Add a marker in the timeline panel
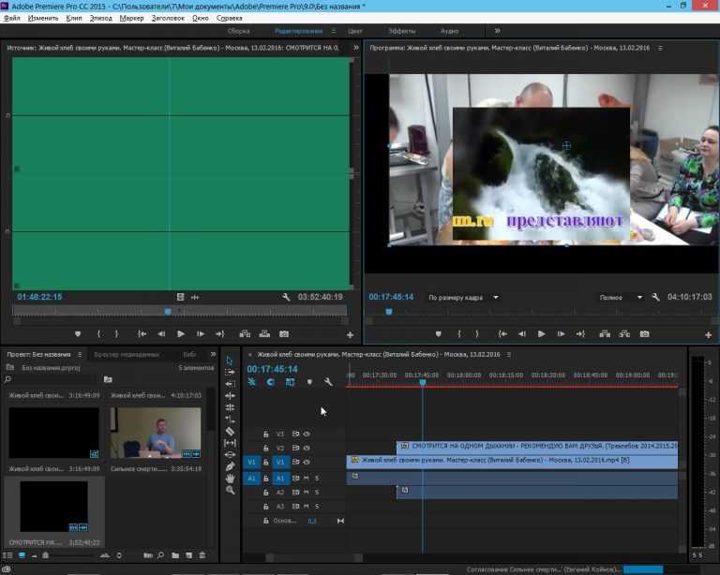The width and height of the screenshot is (720, 575). [309, 382]
